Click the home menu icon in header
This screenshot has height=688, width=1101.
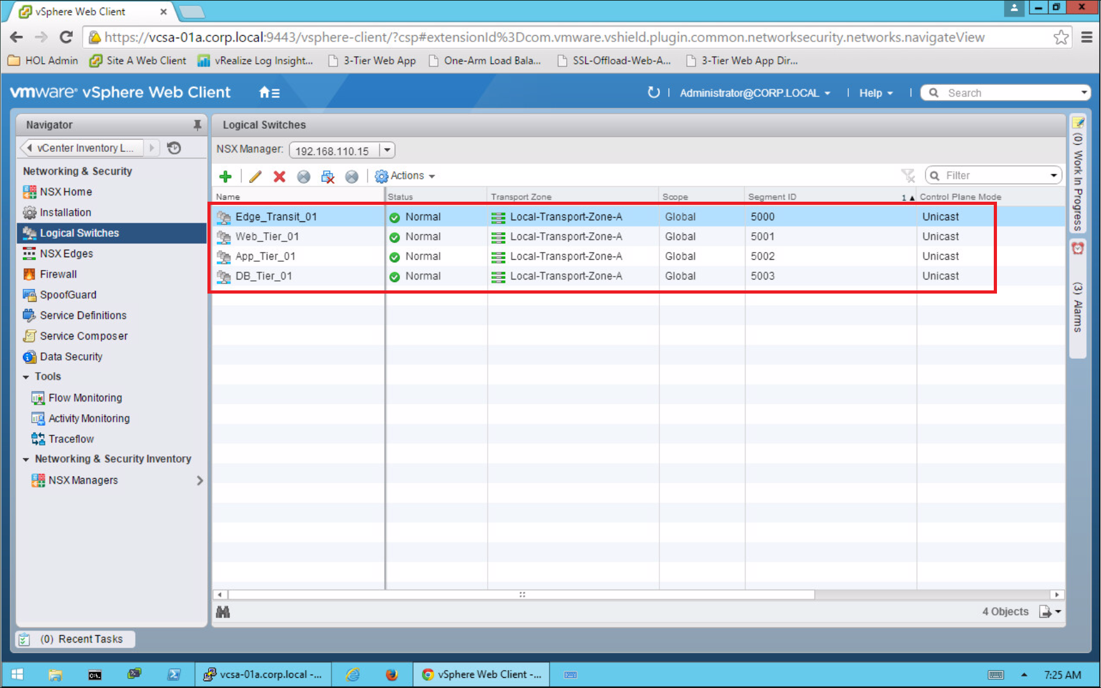[x=269, y=93]
